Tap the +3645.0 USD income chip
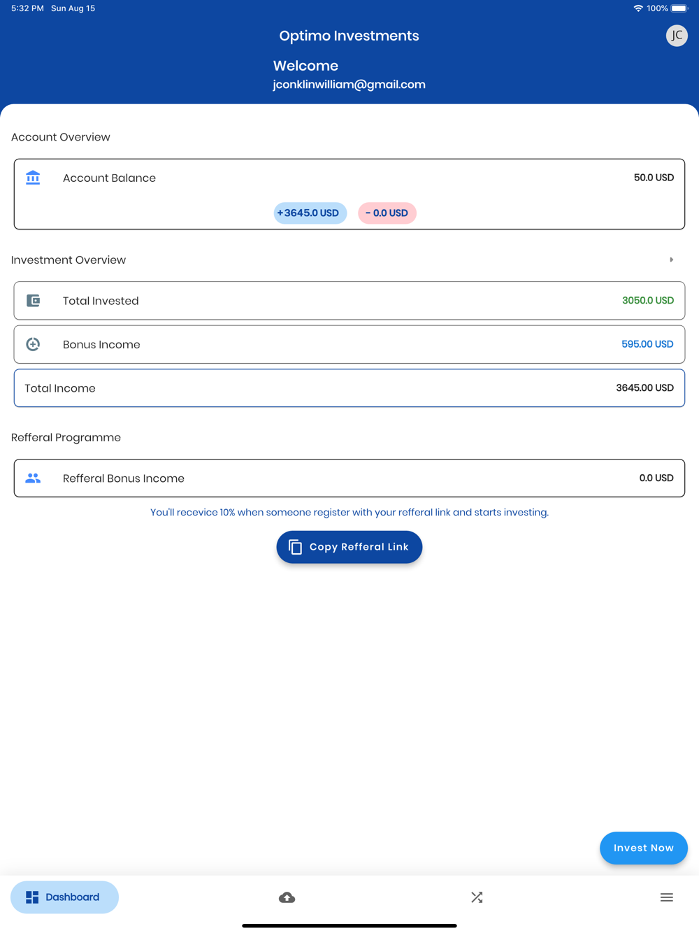 coord(310,213)
